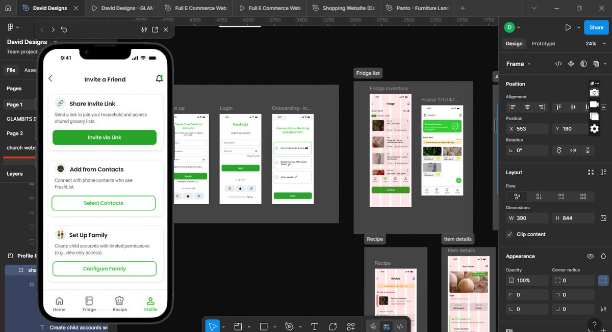Image resolution: width=612 pixels, height=332 pixels.
Task: Select the Text tool
Action: pos(315,326)
